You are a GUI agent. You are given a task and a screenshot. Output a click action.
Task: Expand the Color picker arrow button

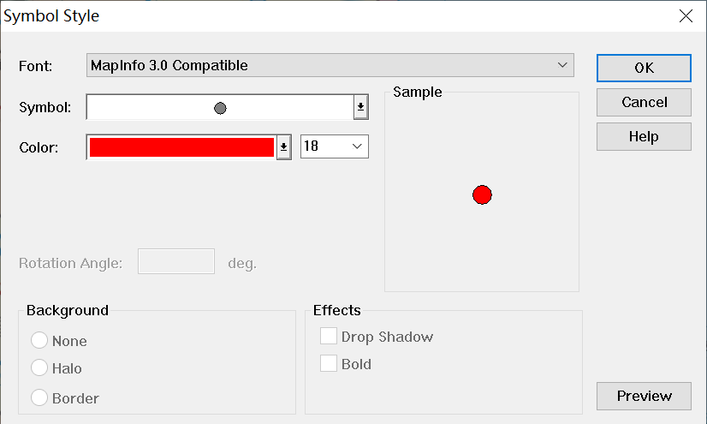click(x=284, y=147)
